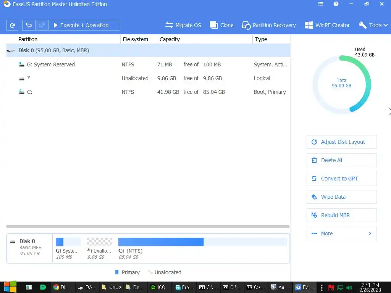Click the horizontal scrollbar above disk map
Screen dimensions: 391x293
148,227
